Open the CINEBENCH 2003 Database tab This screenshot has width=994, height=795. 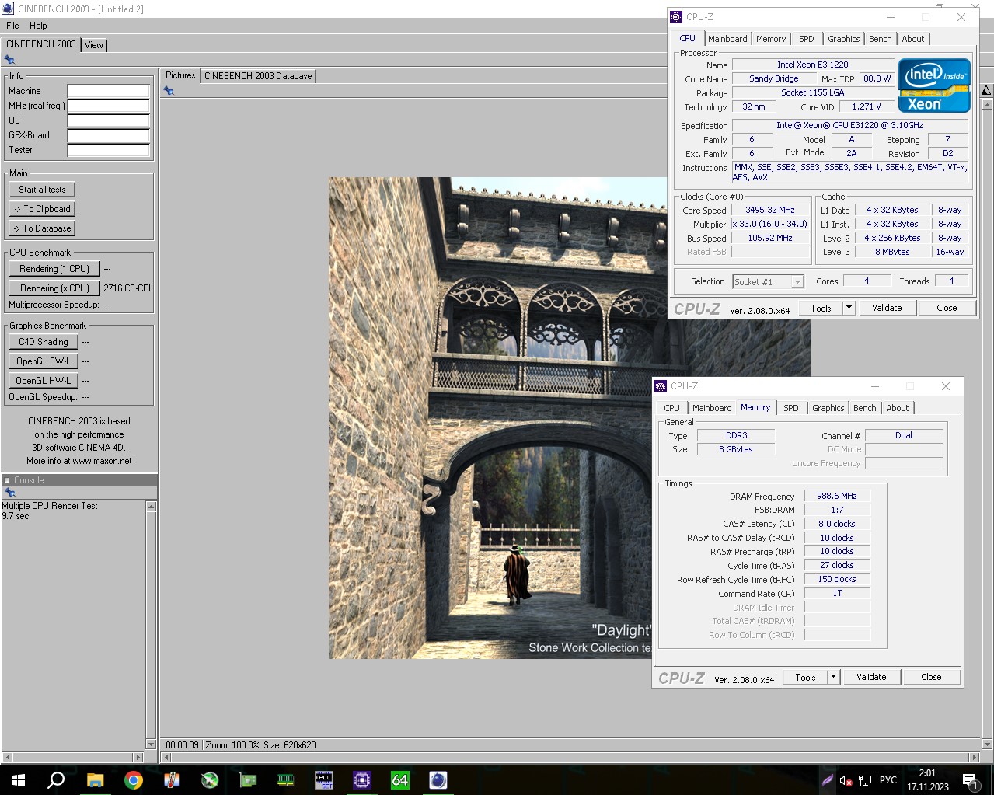click(258, 76)
